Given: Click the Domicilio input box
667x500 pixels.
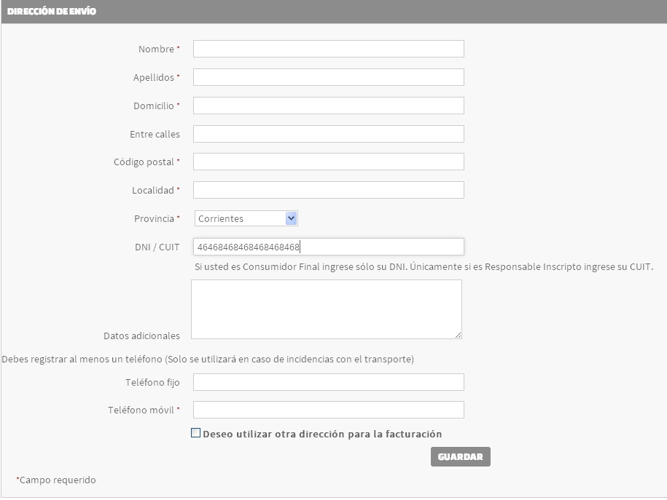Looking at the screenshot, I should (328, 106).
